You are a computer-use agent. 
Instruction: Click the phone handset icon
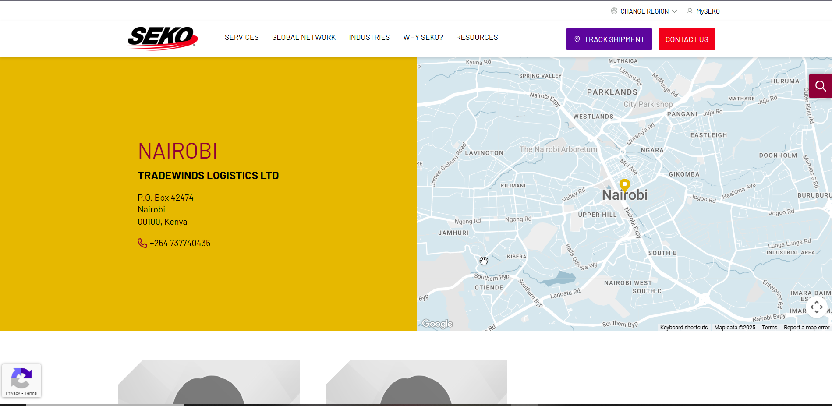click(x=142, y=243)
